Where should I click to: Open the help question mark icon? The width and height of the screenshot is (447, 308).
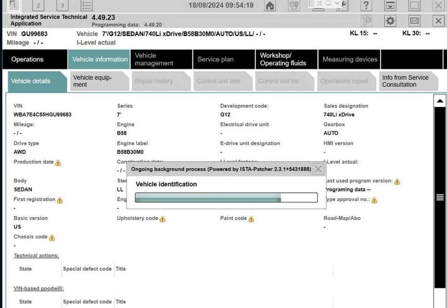[366, 5]
